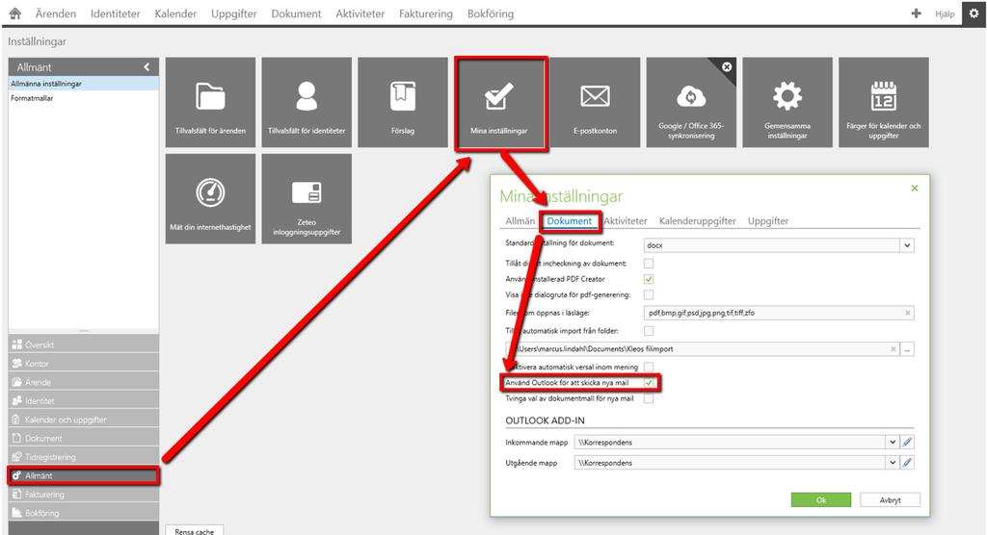
Task: Open Färger för kalender och uppgifter tile
Action: (x=883, y=102)
